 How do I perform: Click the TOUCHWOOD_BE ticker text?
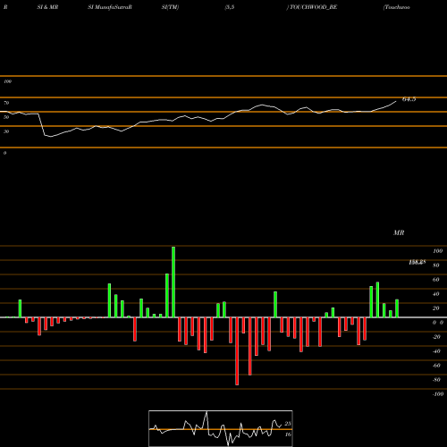pos(313,7)
